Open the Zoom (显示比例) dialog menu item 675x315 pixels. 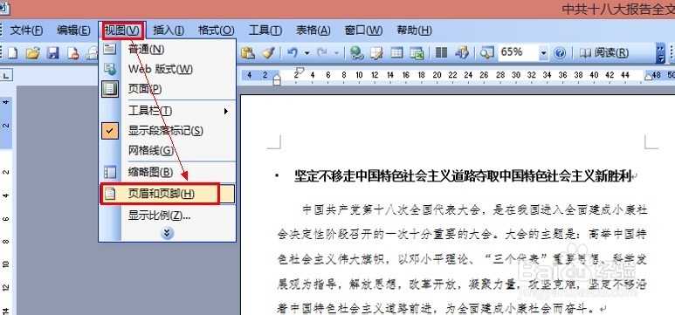click(168, 216)
